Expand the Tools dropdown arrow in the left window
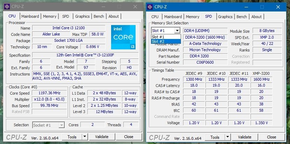This screenshot has width=290, height=144. 85,137
